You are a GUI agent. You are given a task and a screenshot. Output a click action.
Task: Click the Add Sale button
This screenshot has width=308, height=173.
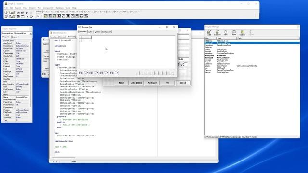pos(152,83)
